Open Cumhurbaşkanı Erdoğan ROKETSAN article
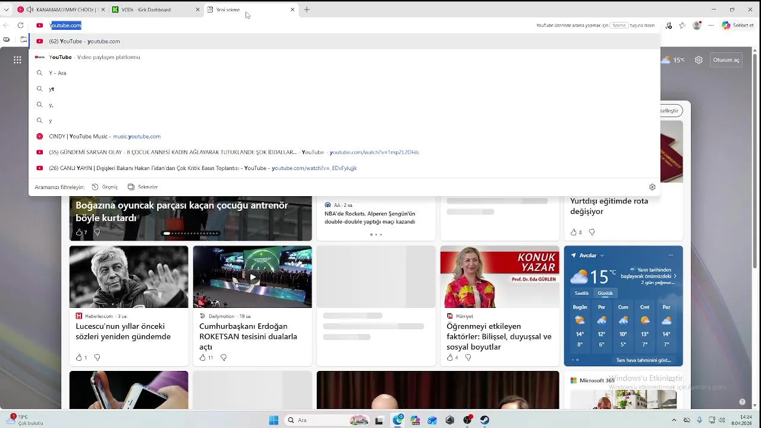 (x=248, y=336)
